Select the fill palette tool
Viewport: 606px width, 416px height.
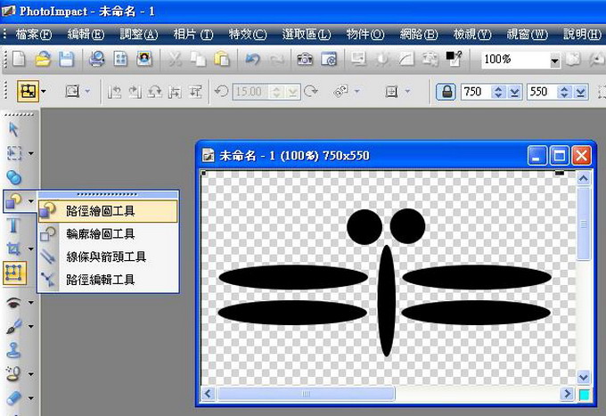click(14, 374)
